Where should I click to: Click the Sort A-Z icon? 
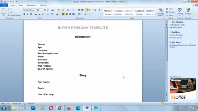[x=95, y=10]
